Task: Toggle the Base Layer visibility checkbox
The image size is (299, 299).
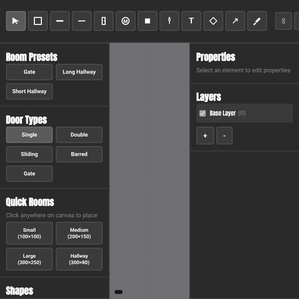Action: pyautogui.click(x=202, y=113)
